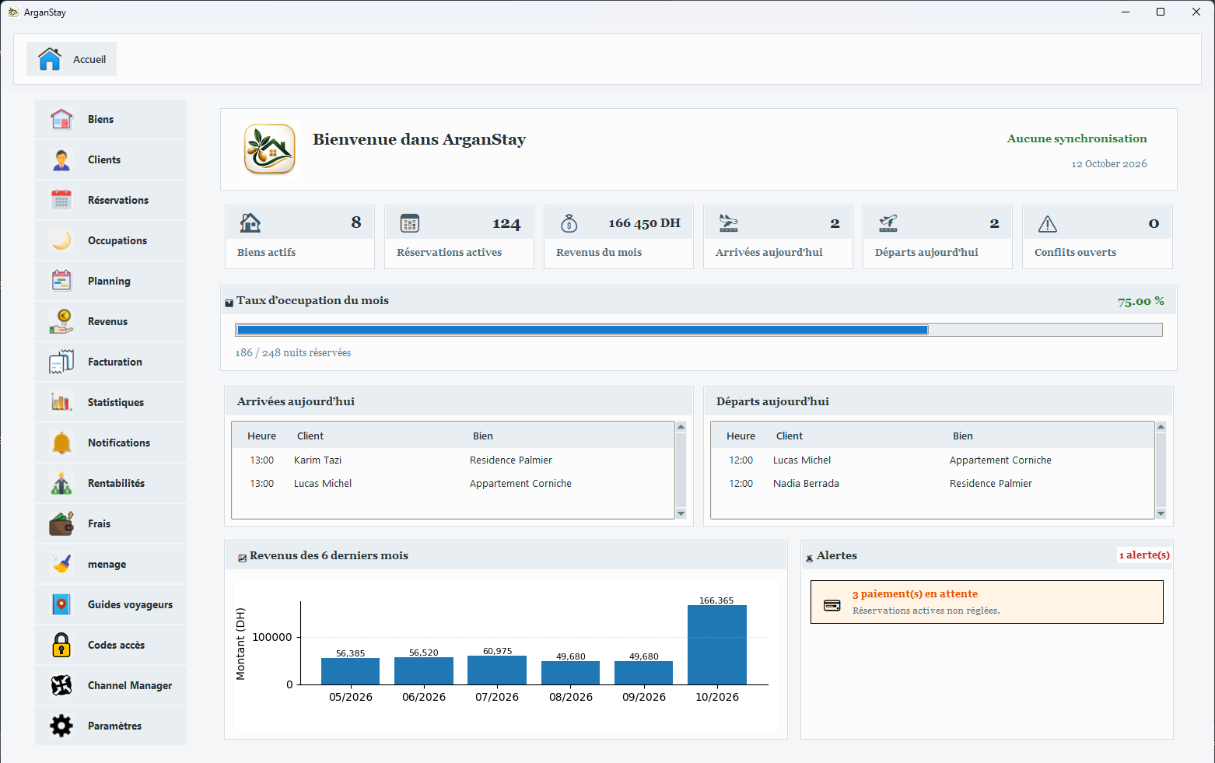This screenshot has height=763, width=1215.
Task: Select the Paramètres menu label
Action: pyautogui.click(x=115, y=726)
